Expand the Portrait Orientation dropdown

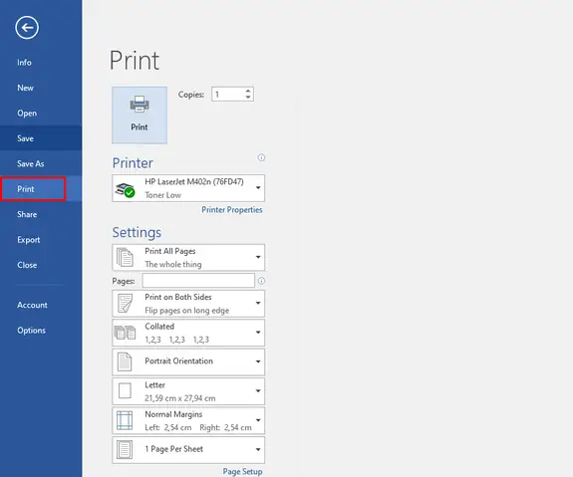[188, 361]
